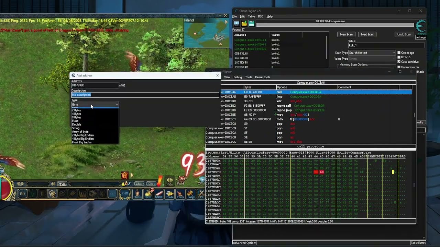Open the Trade icon in game toolbar
The width and height of the screenshot is (440, 247).
tap(169, 195)
